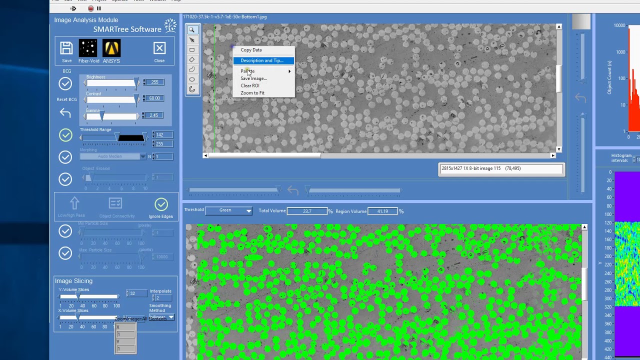Click the top image vertical scrollbar
This screenshot has width=640, height=360.
pos(559,87)
